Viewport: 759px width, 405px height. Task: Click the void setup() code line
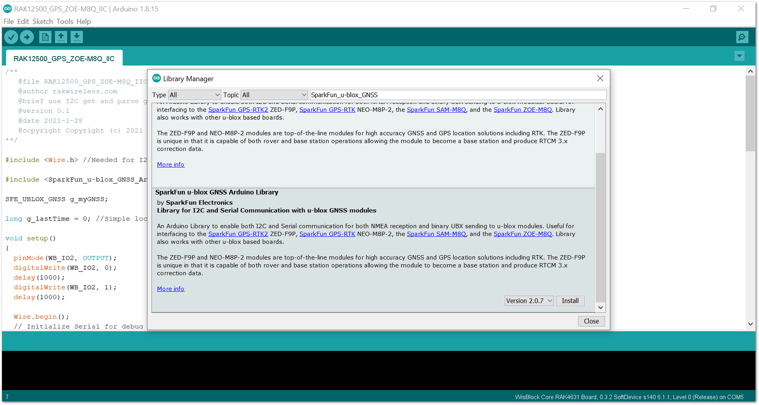click(x=30, y=238)
